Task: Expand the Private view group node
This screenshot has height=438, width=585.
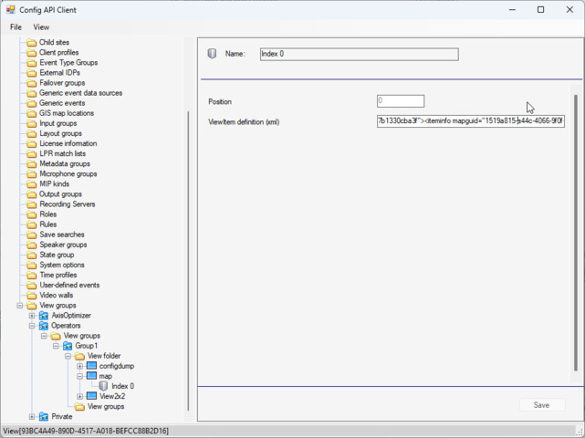Action: 32,417
